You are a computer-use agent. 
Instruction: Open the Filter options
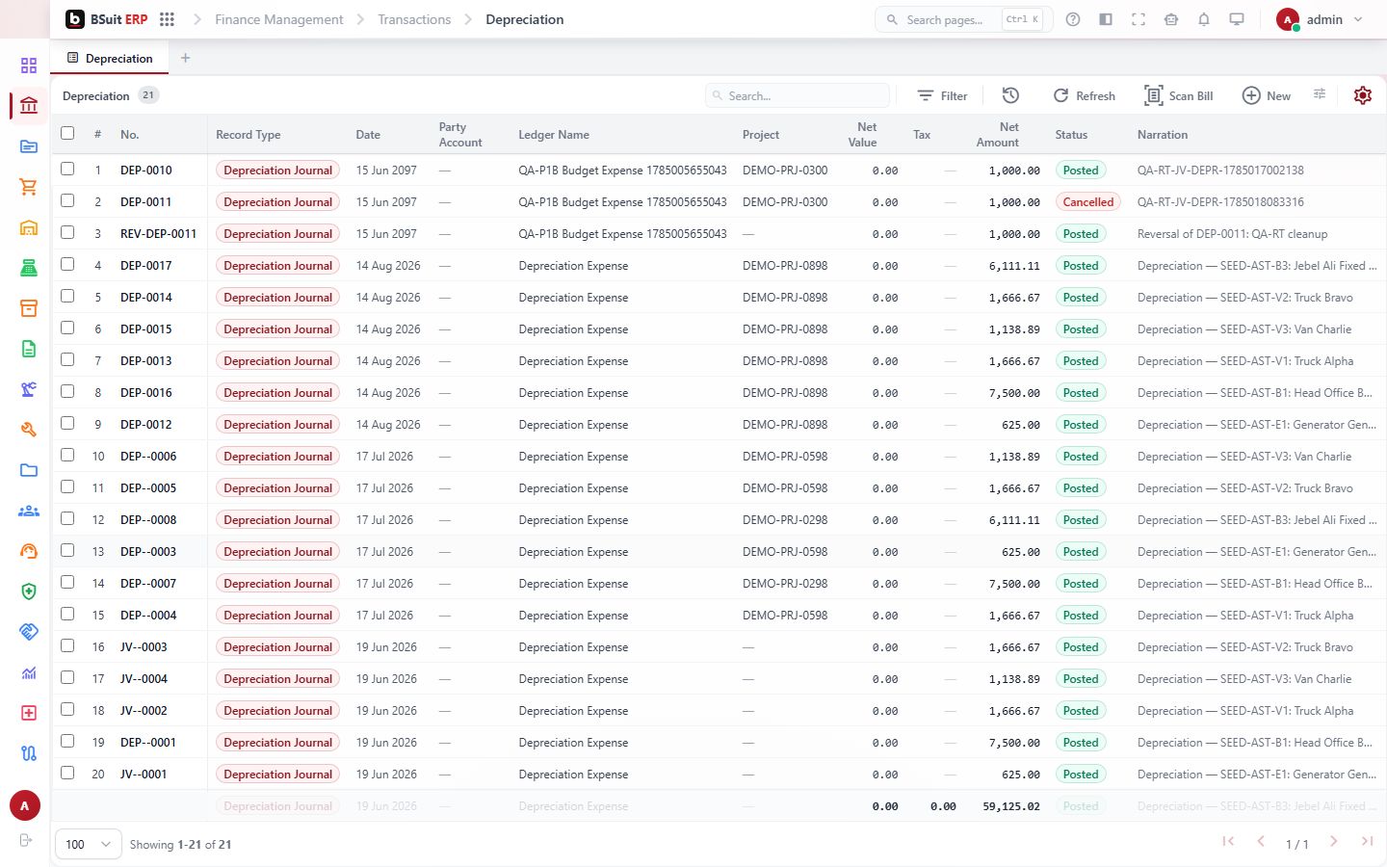pos(942,95)
